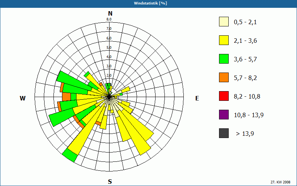Click the 6,0 radial axis value
The height and width of the screenshot is (186, 297).
click(x=109, y=38)
